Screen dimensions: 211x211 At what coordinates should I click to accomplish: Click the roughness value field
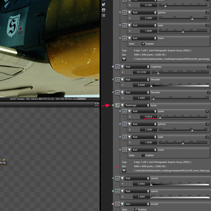click(141, 72)
